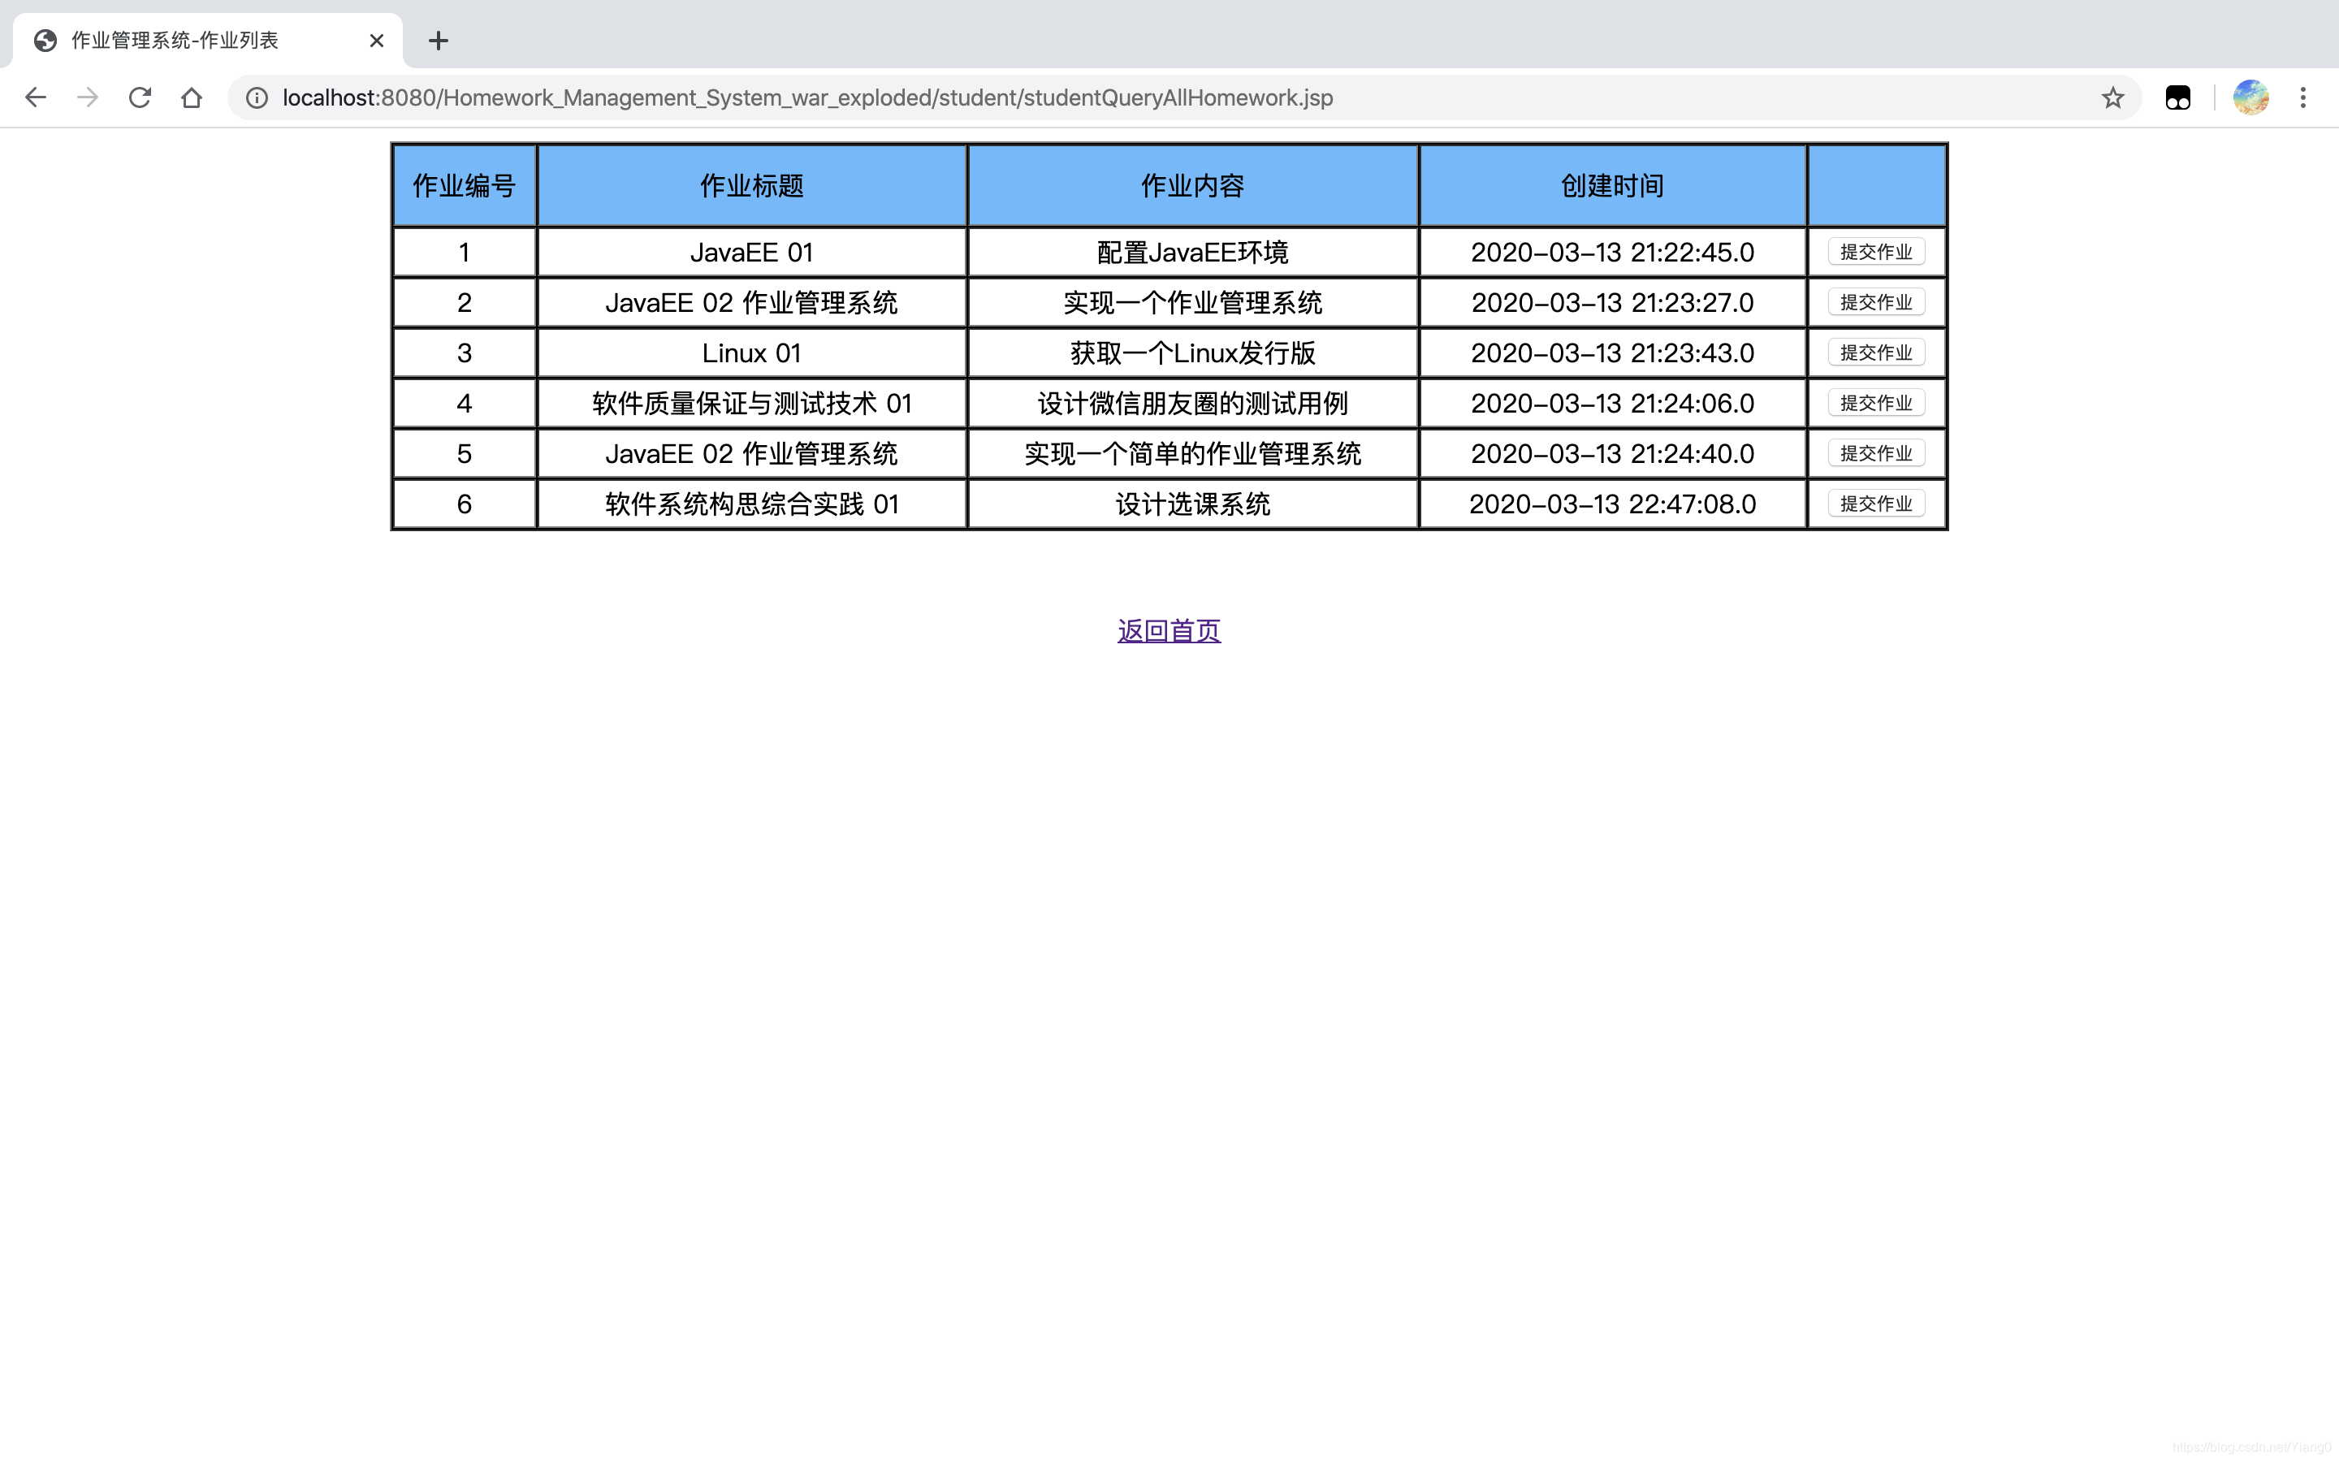Image resolution: width=2339 pixels, height=1462 pixels.
Task: Click the 配置JavaEE环境 content cell
Action: click(1193, 253)
